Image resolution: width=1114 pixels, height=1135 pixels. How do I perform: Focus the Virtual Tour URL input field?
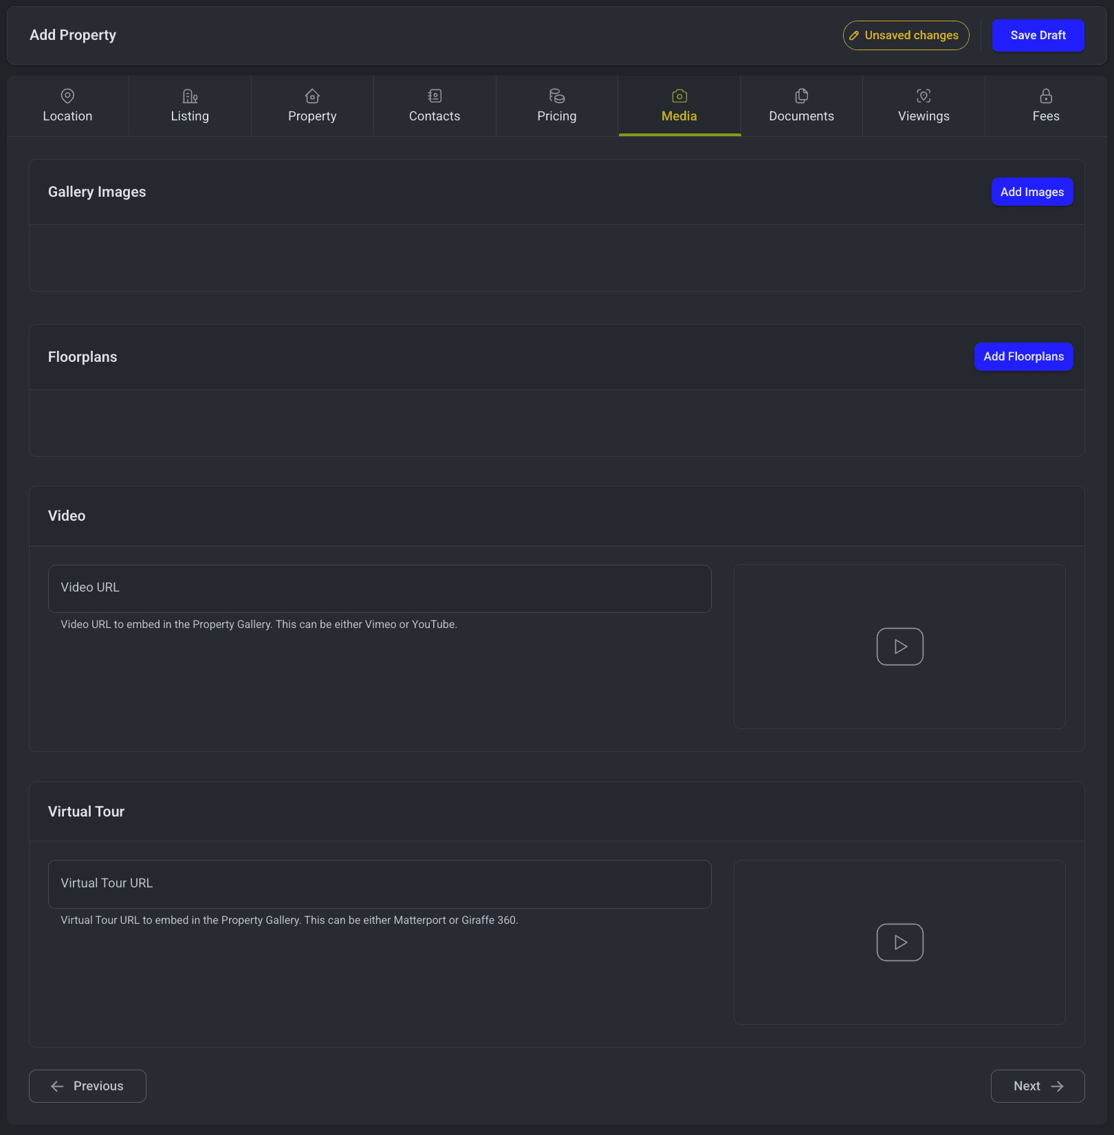click(380, 884)
